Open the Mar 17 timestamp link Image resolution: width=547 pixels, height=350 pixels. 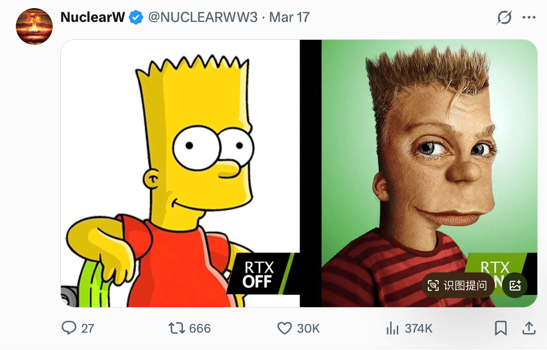click(289, 17)
